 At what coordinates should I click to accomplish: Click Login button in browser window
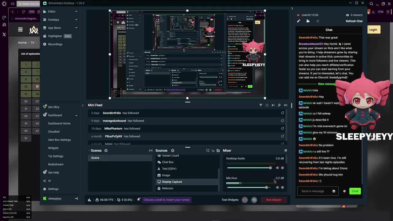(x=373, y=30)
